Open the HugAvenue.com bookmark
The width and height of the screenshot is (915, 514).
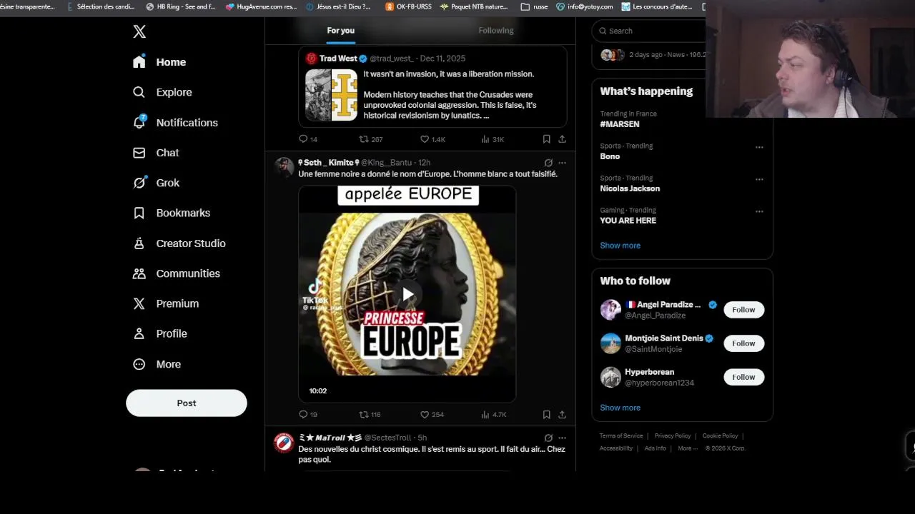[260, 6]
